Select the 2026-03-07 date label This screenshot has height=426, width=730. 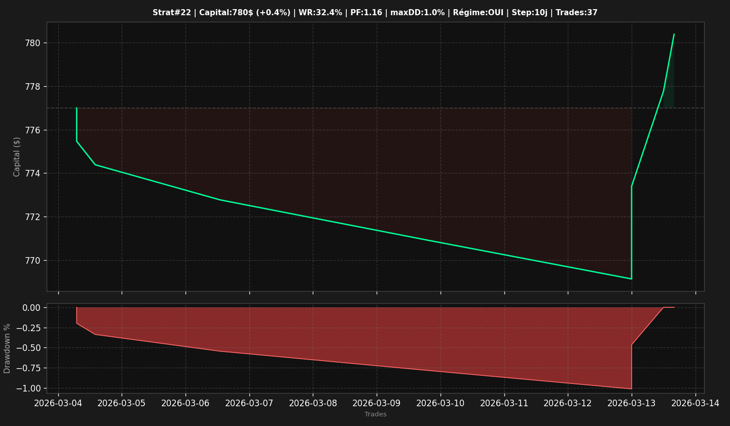click(249, 403)
